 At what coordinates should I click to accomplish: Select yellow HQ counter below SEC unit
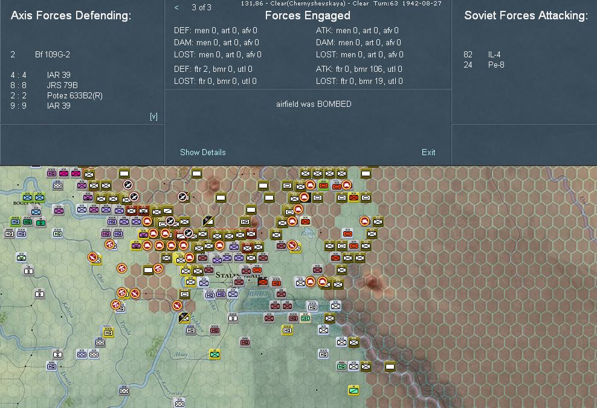click(287, 330)
